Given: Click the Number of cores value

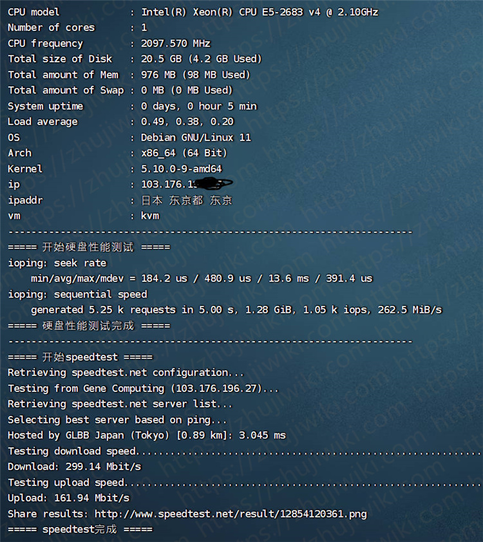Looking at the screenshot, I should (144, 28).
